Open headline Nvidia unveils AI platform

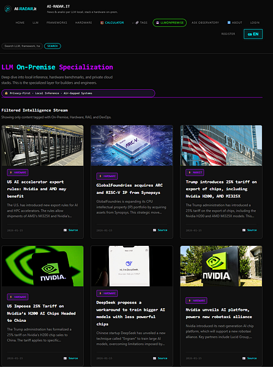[219, 313]
